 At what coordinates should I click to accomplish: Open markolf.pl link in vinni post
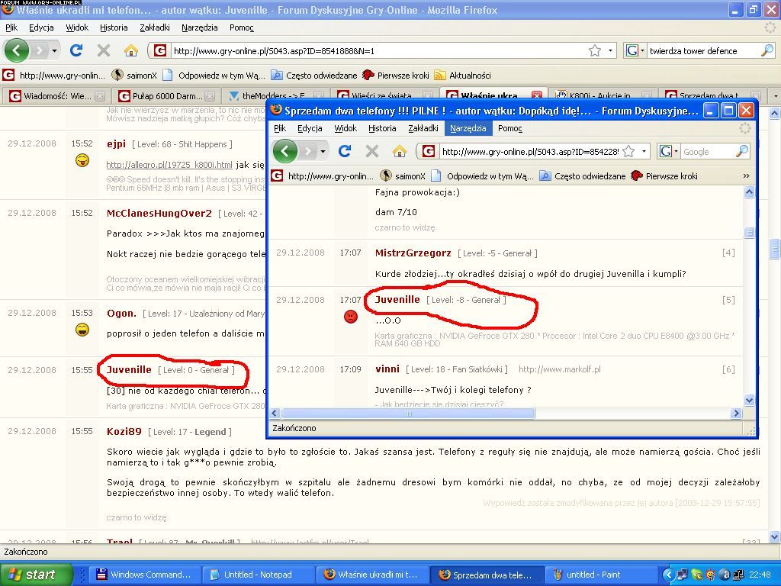pos(560,369)
